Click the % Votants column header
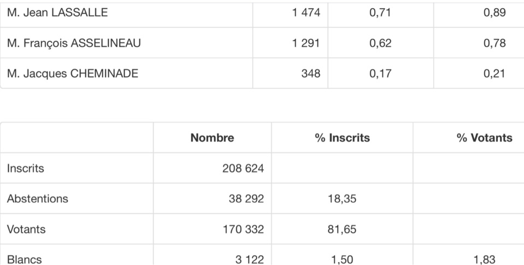 point(484,138)
